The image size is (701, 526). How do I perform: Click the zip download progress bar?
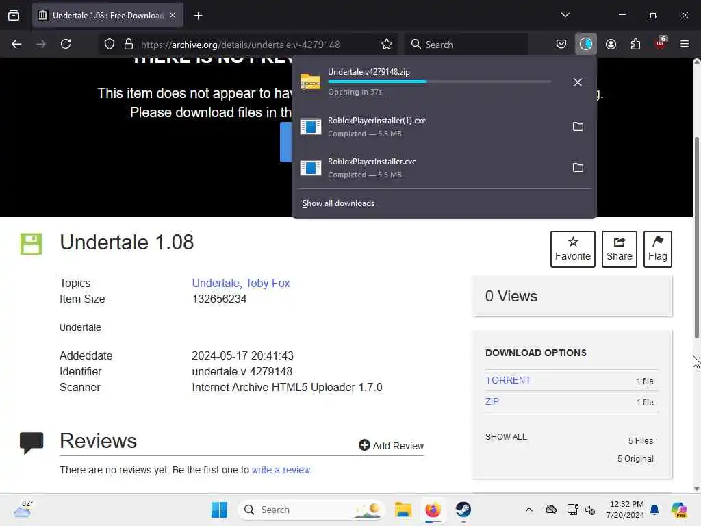pos(439,82)
